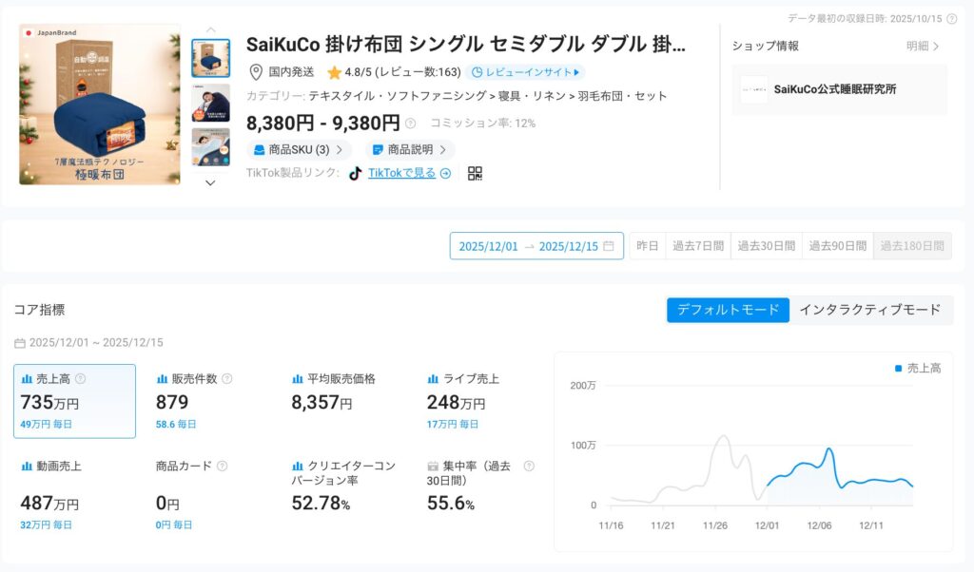Expand 商品説明 details
Viewport: 974px width, 572px height.
tap(409, 150)
